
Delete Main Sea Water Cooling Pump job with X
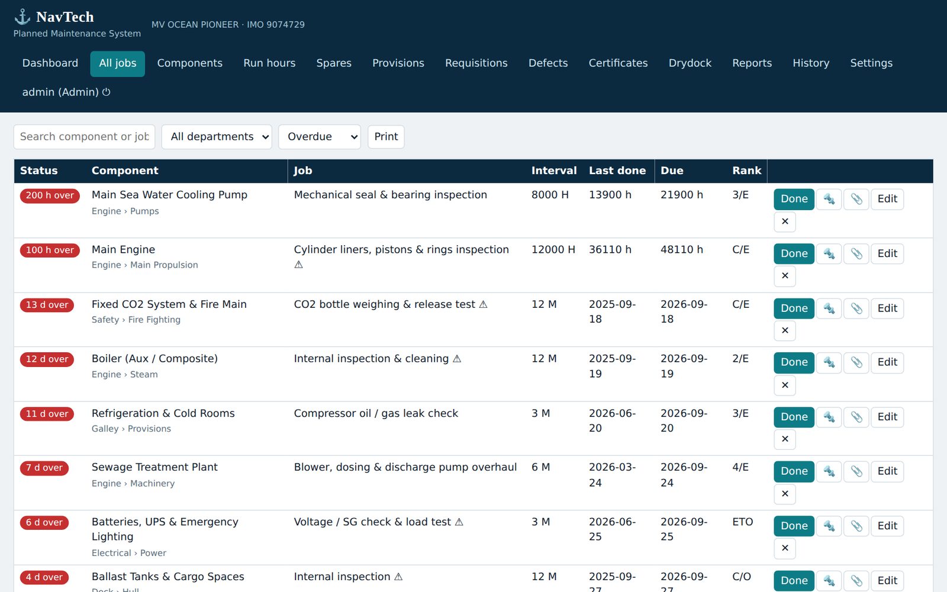(785, 221)
